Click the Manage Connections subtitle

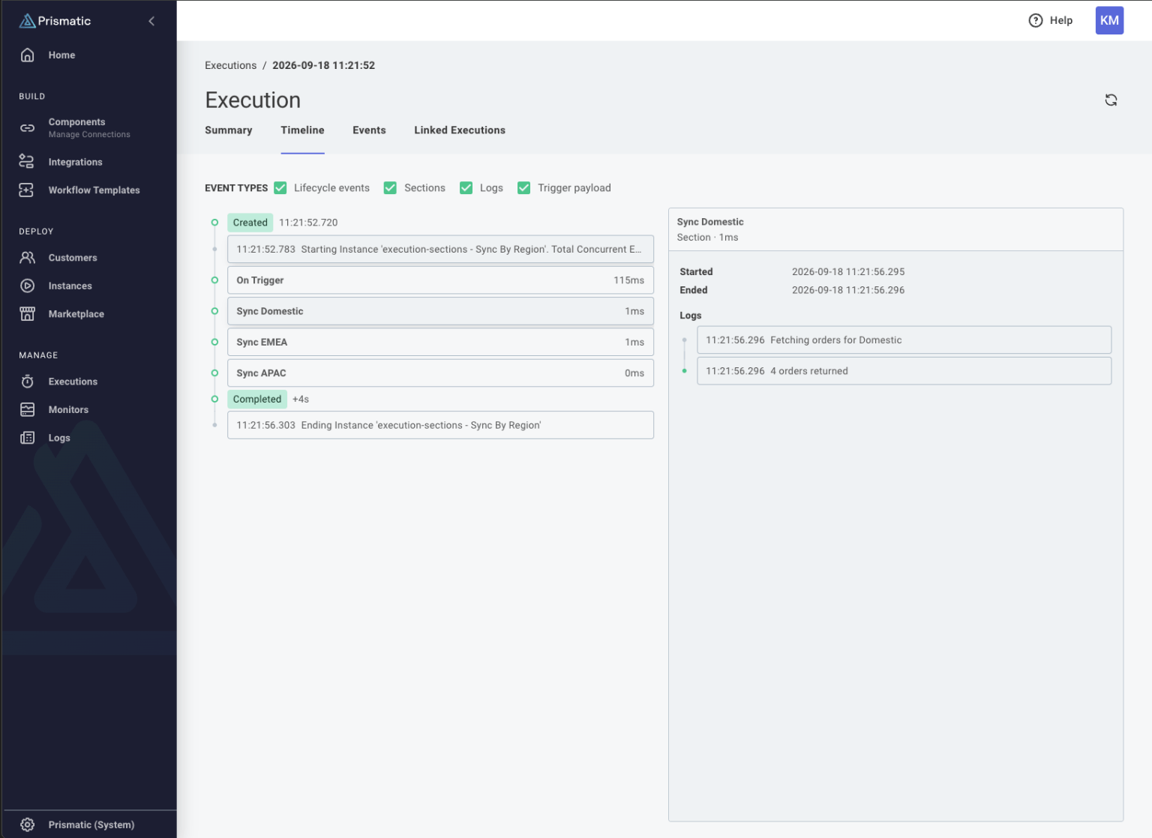[89, 135]
